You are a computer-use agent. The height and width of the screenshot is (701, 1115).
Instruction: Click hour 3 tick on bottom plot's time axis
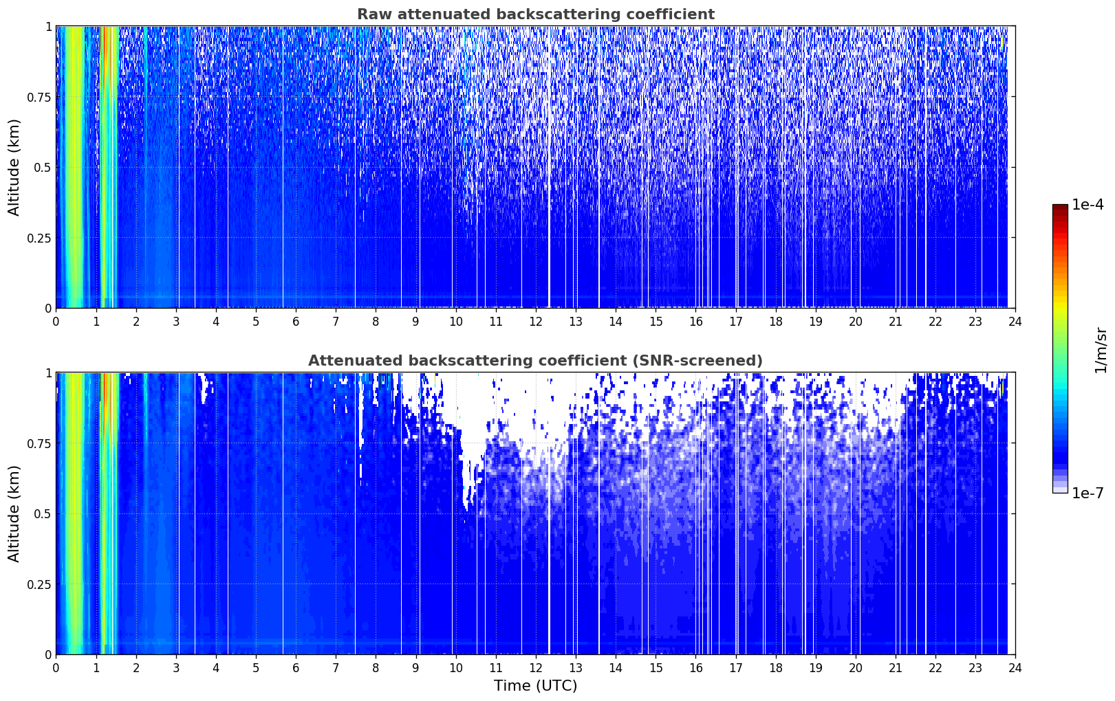(x=176, y=667)
